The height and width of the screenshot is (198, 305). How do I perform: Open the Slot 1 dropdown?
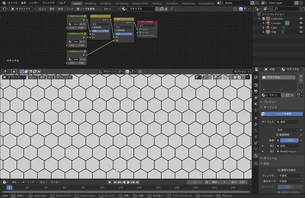pos(111,9)
